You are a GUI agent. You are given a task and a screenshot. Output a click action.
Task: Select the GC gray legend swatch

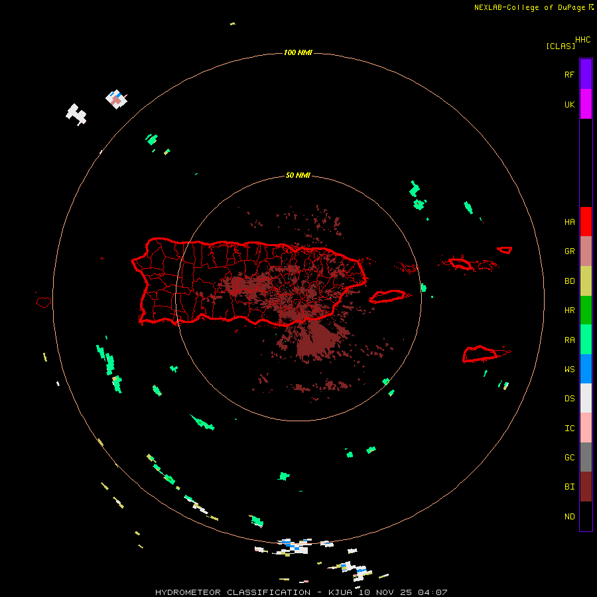(x=586, y=457)
